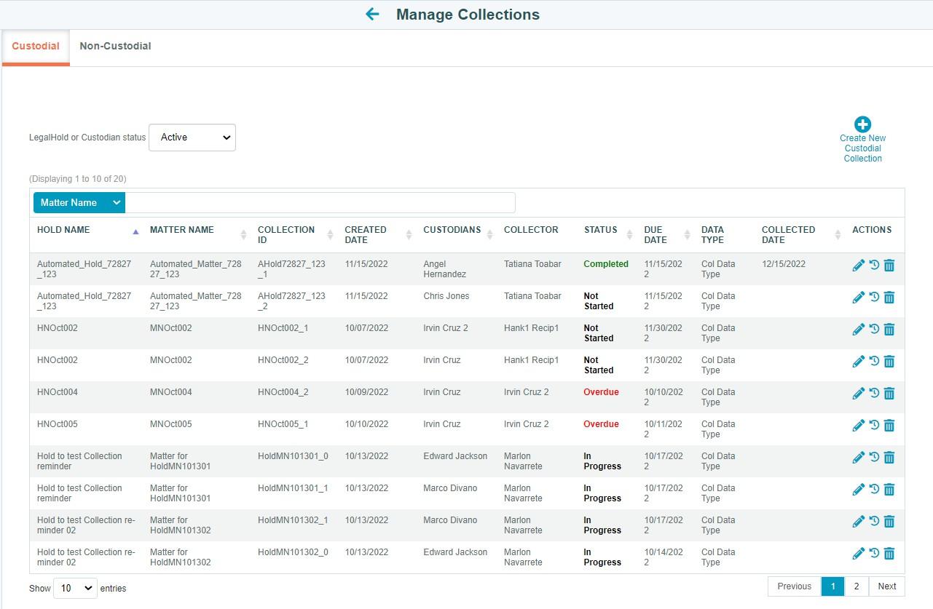Edit collection HNOct002_2

tap(859, 362)
